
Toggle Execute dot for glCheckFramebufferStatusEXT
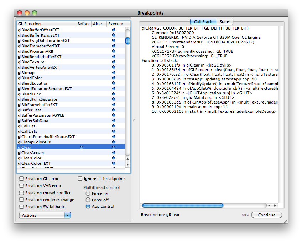coord(114,137)
